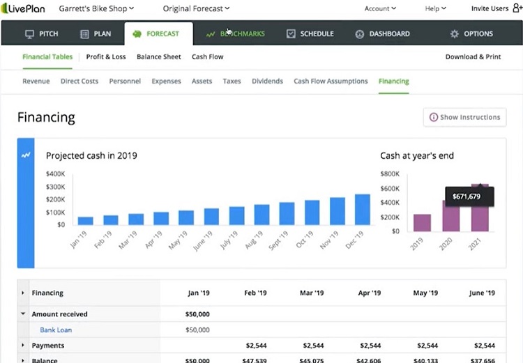Collapse the Amount received row
Viewport: 523px width, 363px height.
[23, 314]
